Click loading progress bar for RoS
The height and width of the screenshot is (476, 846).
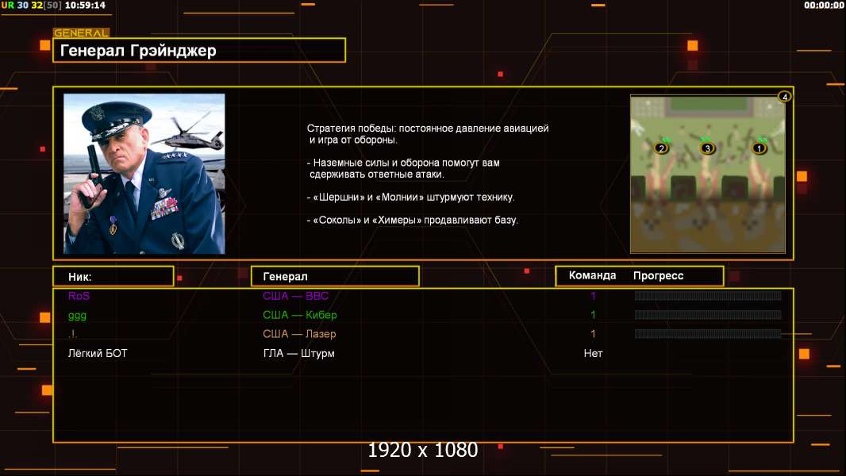(x=708, y=295)
